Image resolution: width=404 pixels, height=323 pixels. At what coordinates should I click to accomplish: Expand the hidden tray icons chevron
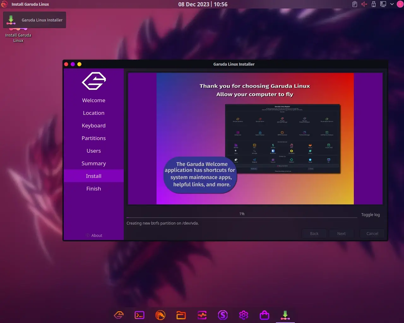coord(392,4)
